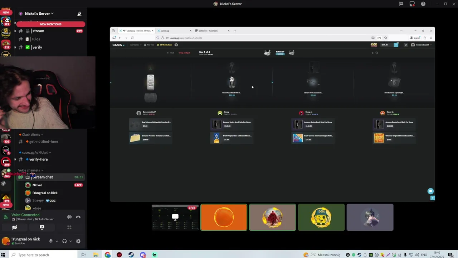This screenshot has height=258, width=458.
Task: Open the rules channel
Action: click(50, 39)
